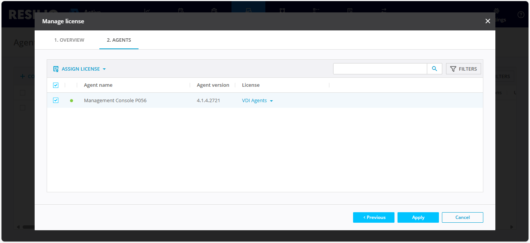Image resolution: width=530 pixels, height=243 pixels.
Task: Switch to the 1. Overview tab
Action: (69, 40)
